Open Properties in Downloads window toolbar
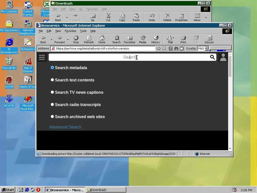The height and width of the screenshot is (193, 257). (181, 17)
